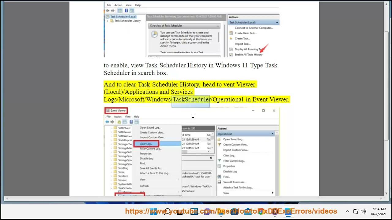Open taskbar Search magnifier icon
Viewport: 392px width, 220px height.
point(168,211)
